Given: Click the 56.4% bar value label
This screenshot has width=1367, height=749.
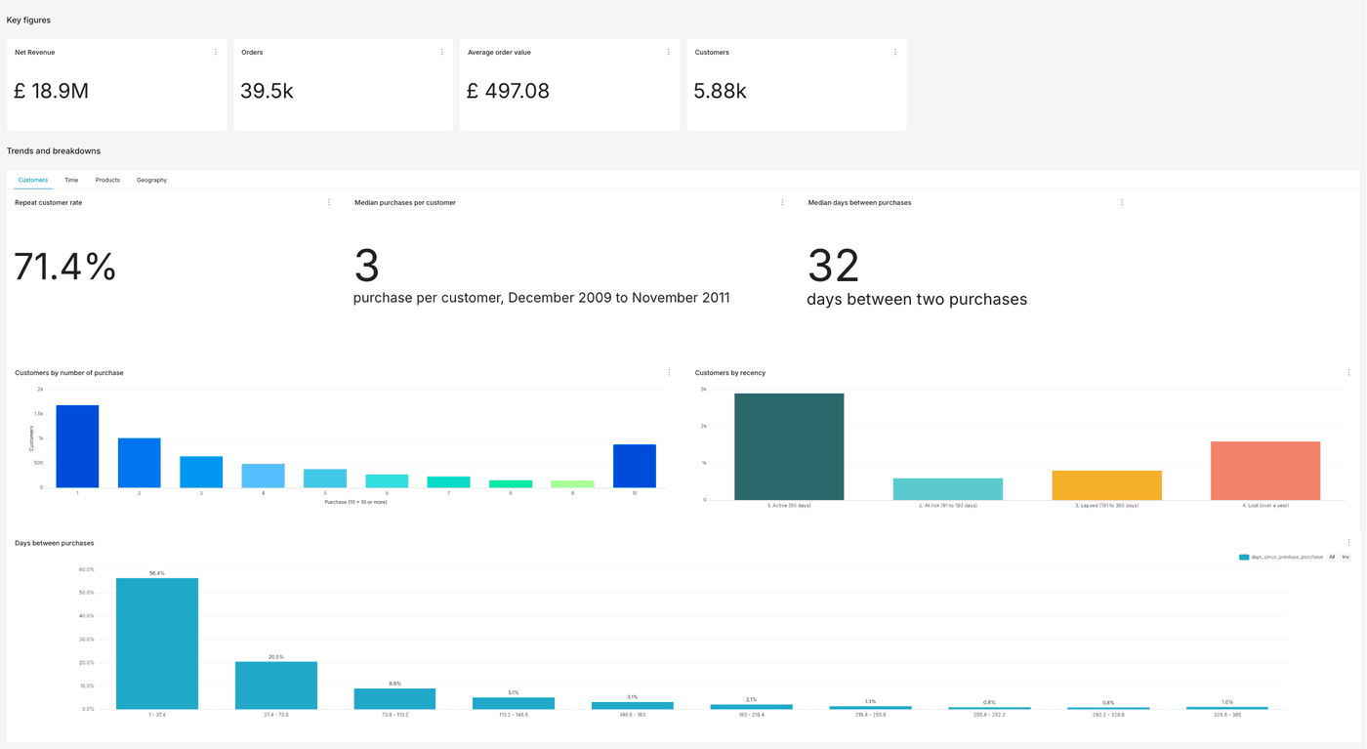Looking at the screenshot, I should (x=157, y=573).
